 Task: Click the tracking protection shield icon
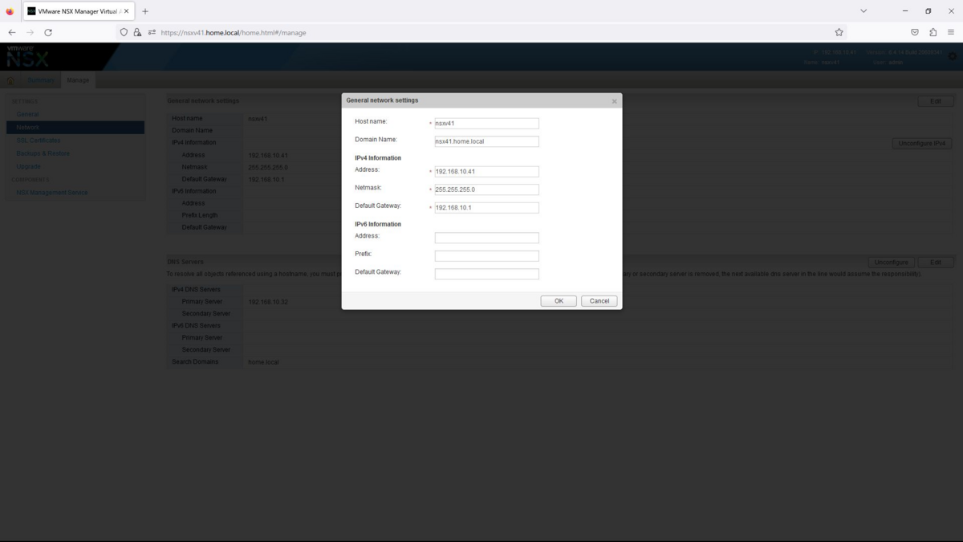(x=124, y=33)
